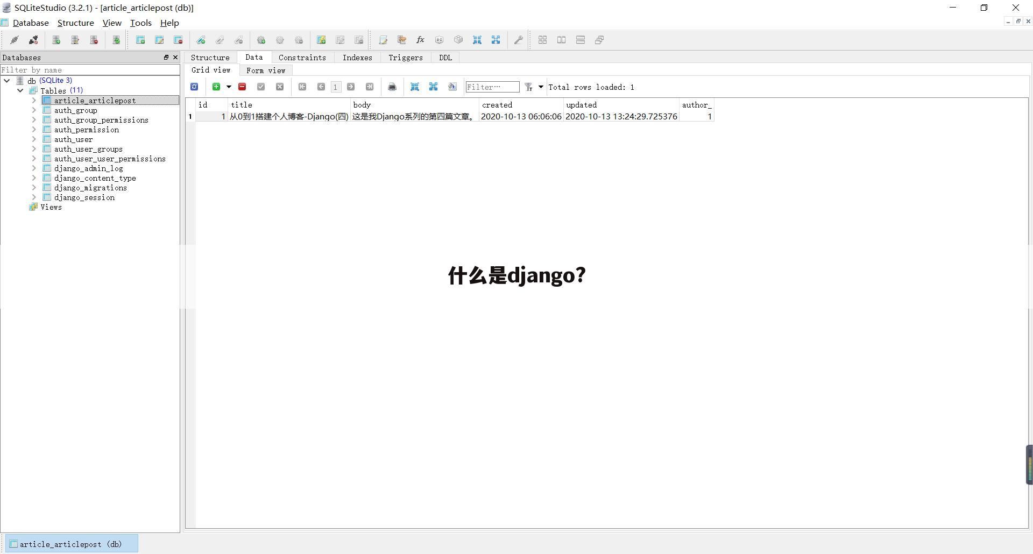The height and width of the screenshot is (554, 1033).
Task: Tile windows vertically
Action: [580, 40]
